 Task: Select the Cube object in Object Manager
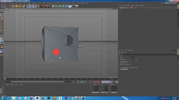(123, 8)
